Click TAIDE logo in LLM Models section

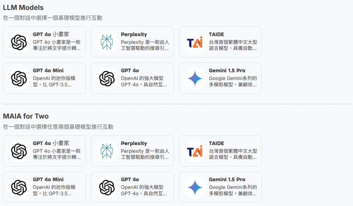point(195,42)
